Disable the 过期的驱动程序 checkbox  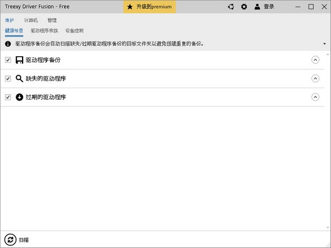coord(8,97)
